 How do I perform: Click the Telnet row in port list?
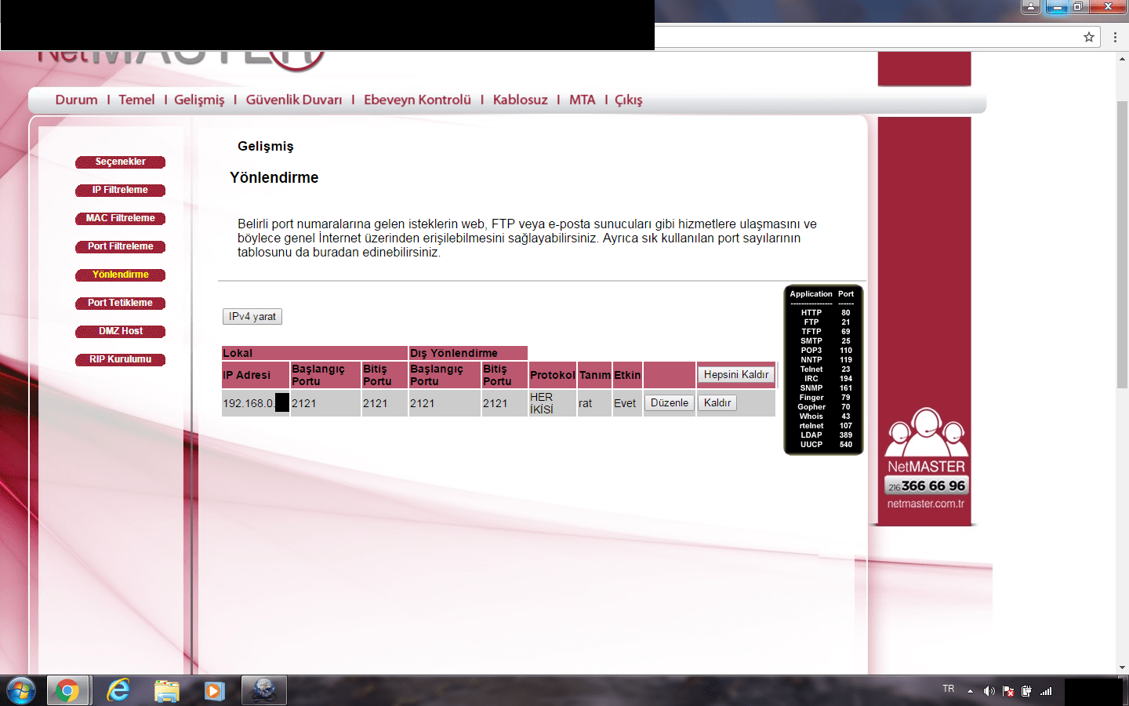tap(824, 369)
